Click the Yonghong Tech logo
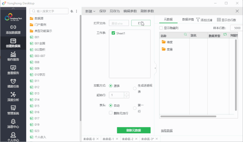This screenshot has width=243, height=142. click(13, 17)
